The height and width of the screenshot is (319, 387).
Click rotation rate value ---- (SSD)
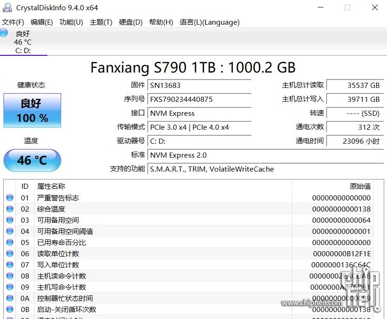pos(355,113)
